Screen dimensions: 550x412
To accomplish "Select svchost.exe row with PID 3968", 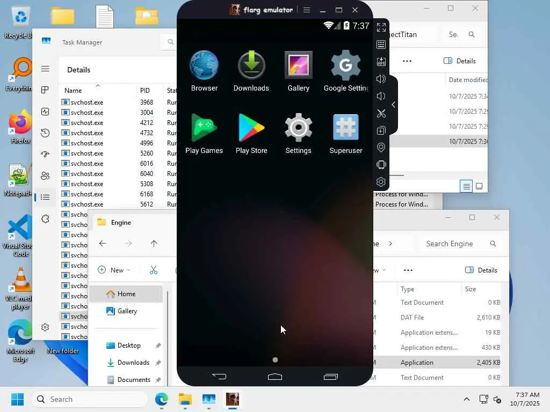I will pos(118,102).
